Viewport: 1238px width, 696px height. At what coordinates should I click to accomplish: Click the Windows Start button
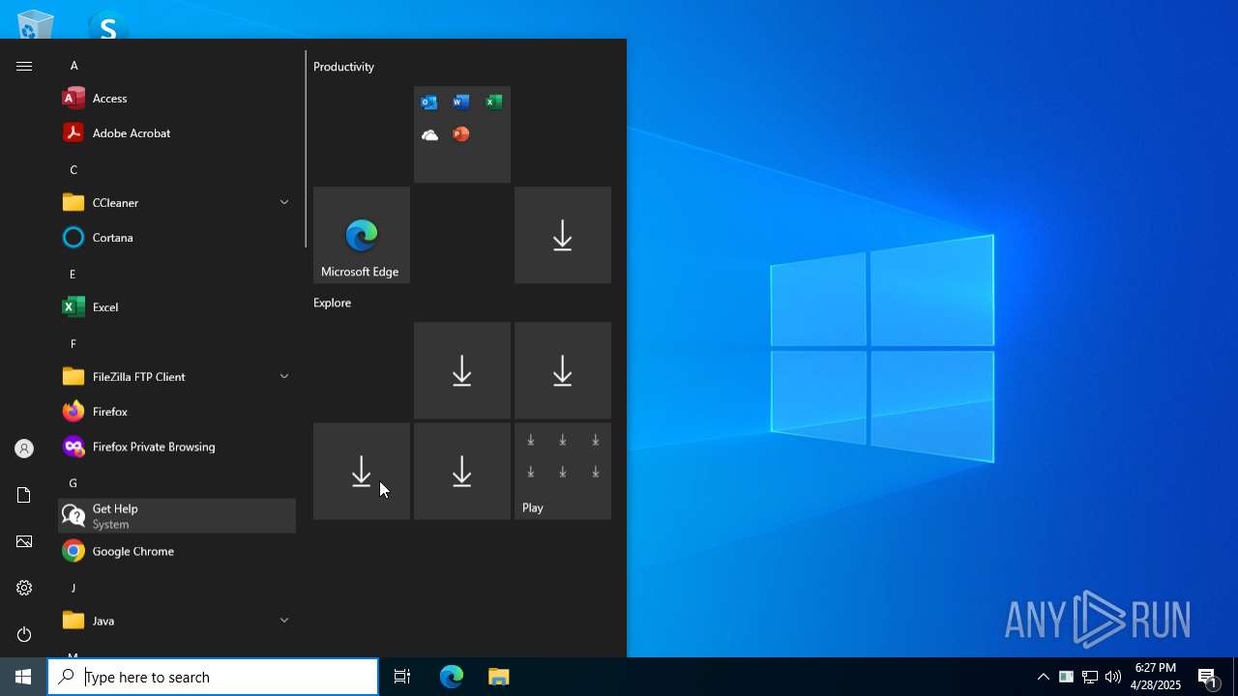[x=23, y=677]
